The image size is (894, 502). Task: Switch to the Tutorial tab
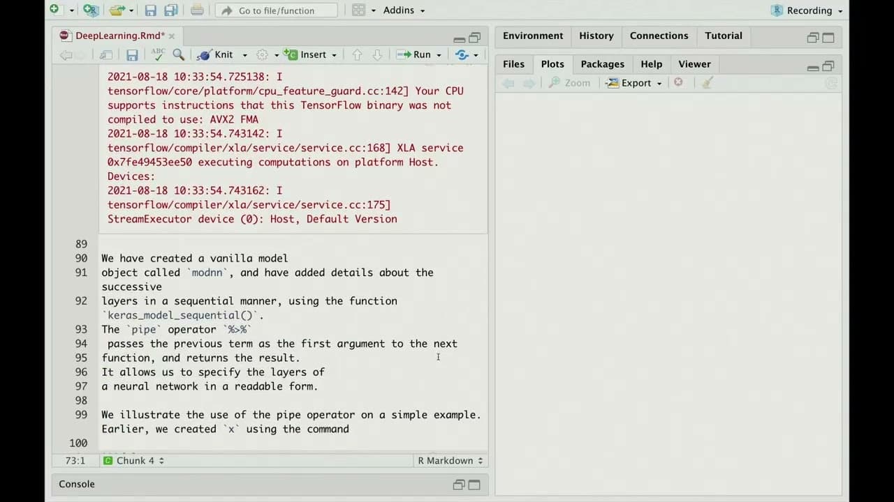click(x=724, y=36)
